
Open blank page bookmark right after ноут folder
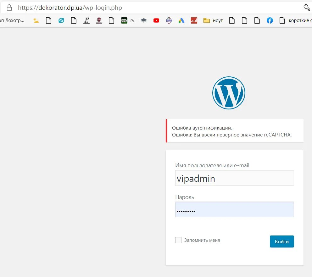coord(232,20)
